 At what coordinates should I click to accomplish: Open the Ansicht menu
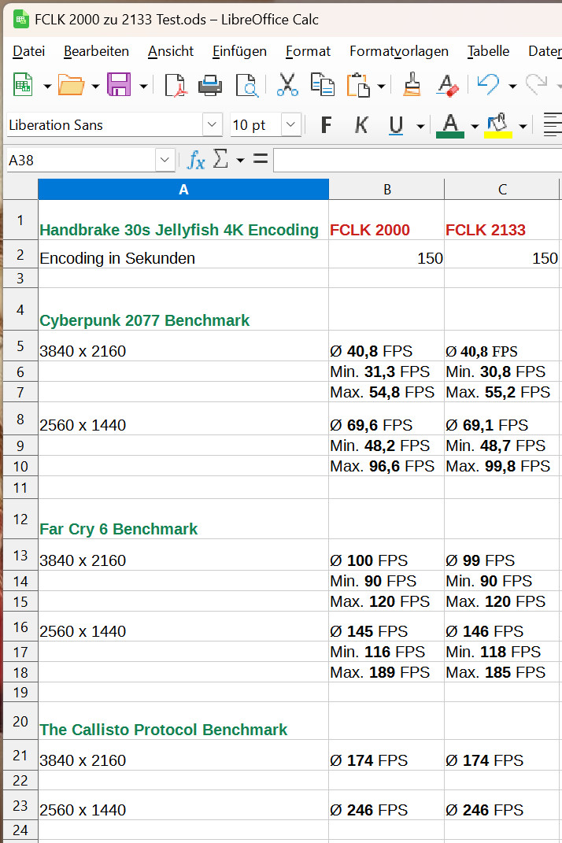coord(171,51)
